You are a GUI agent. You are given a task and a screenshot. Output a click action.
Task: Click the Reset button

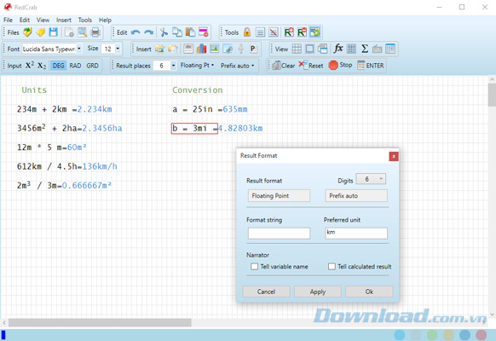click(311, 66)
